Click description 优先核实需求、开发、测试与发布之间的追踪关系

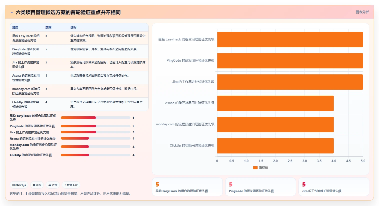[x=104, y=49]
